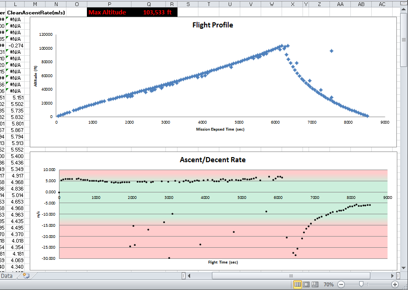This screenshot has height=290, width=408.
Task: Click the zoom slider handle
Action: (x=361, y=284)
